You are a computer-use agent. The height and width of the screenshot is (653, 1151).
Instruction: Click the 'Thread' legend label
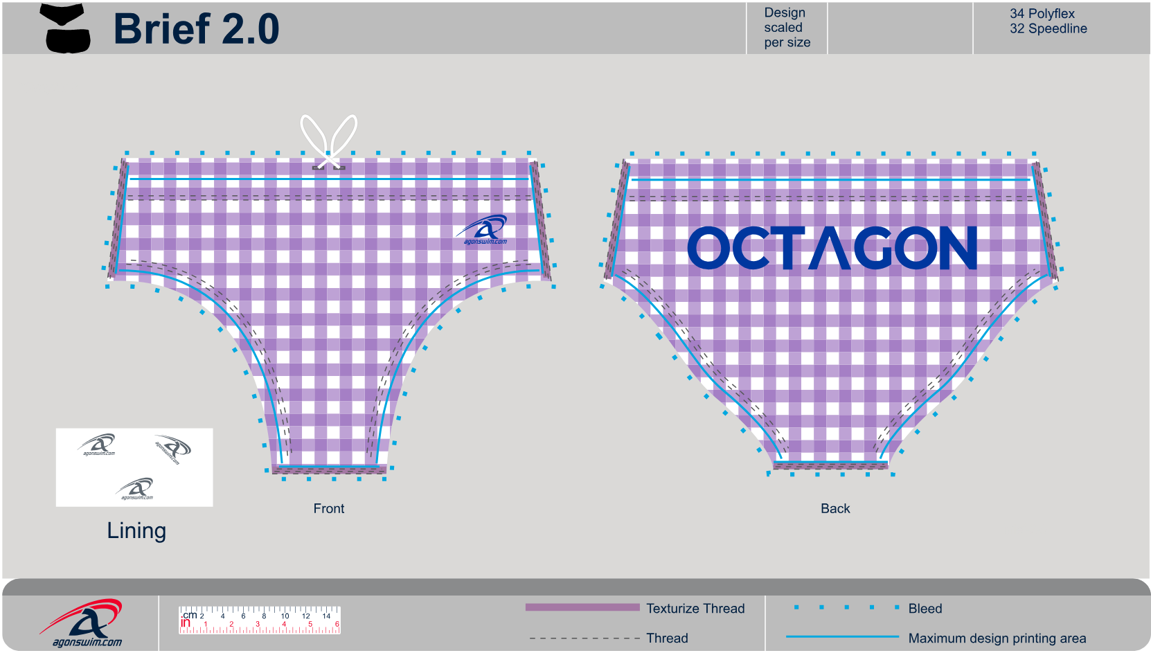click(667, 638)
